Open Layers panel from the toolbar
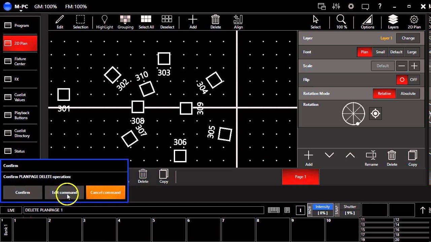Screen dimensions: 431x242 coord(393,22)
